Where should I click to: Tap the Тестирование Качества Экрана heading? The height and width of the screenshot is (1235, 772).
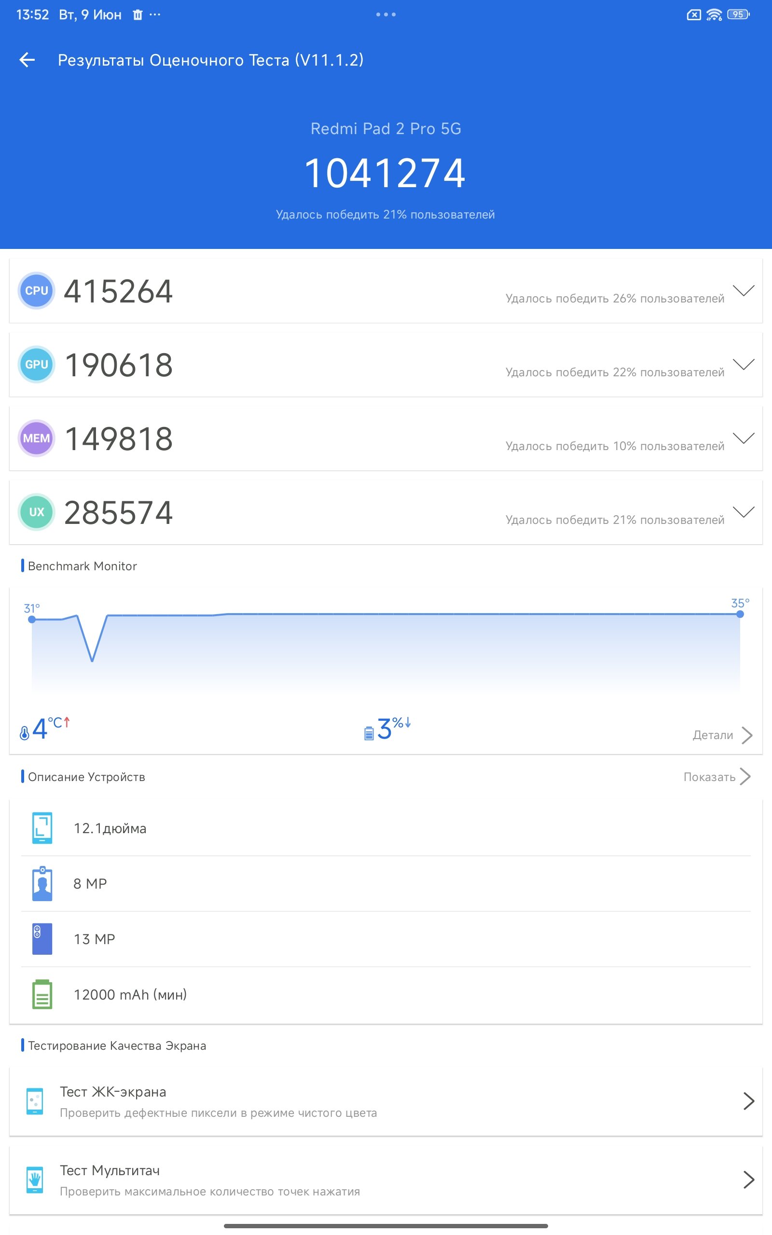[117, 1046]
